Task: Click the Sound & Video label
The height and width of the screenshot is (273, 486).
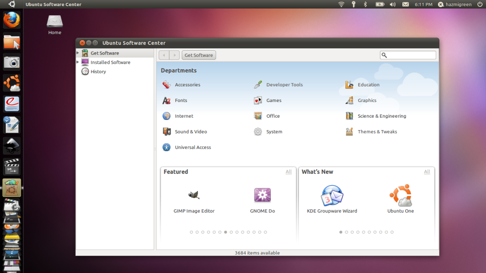Action: pyautogui.click(x=191, y=132)
